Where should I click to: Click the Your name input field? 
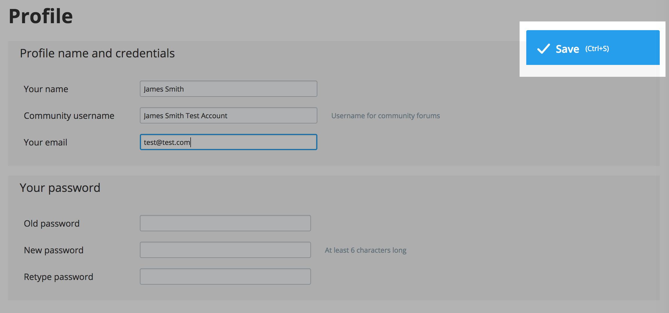pyautogui.click(x=228, y=89)
